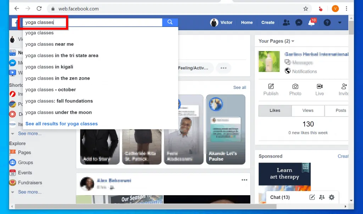The image size is (363, 214).
Task: Expand See more under Explore
Action: (x=30, y=192)
